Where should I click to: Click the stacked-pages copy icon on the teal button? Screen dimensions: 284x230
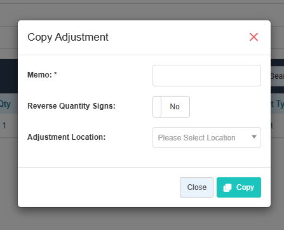[227, 187]
